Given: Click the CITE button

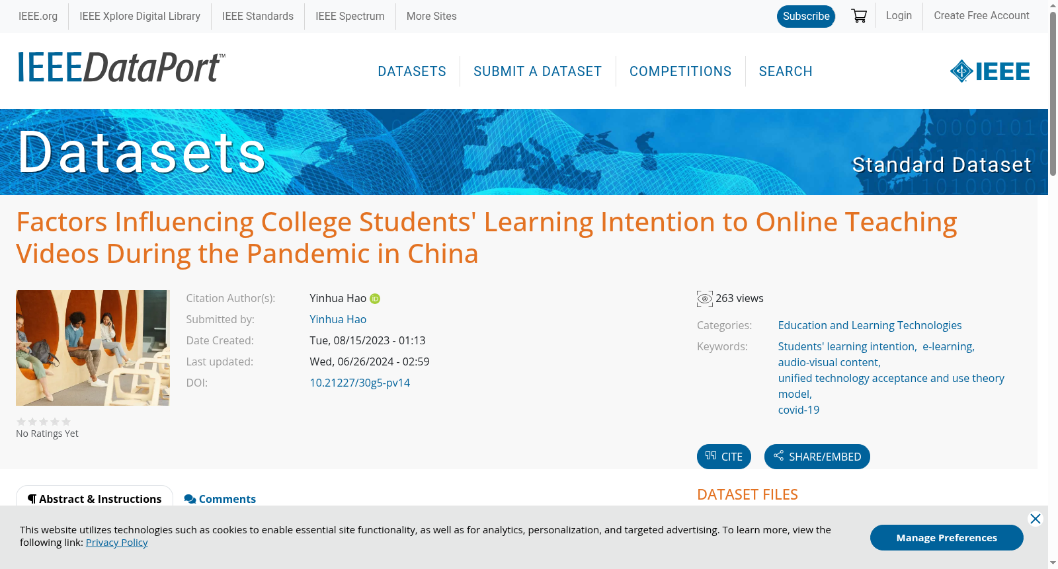Looking at the screenshot, I should pos(724,457).
